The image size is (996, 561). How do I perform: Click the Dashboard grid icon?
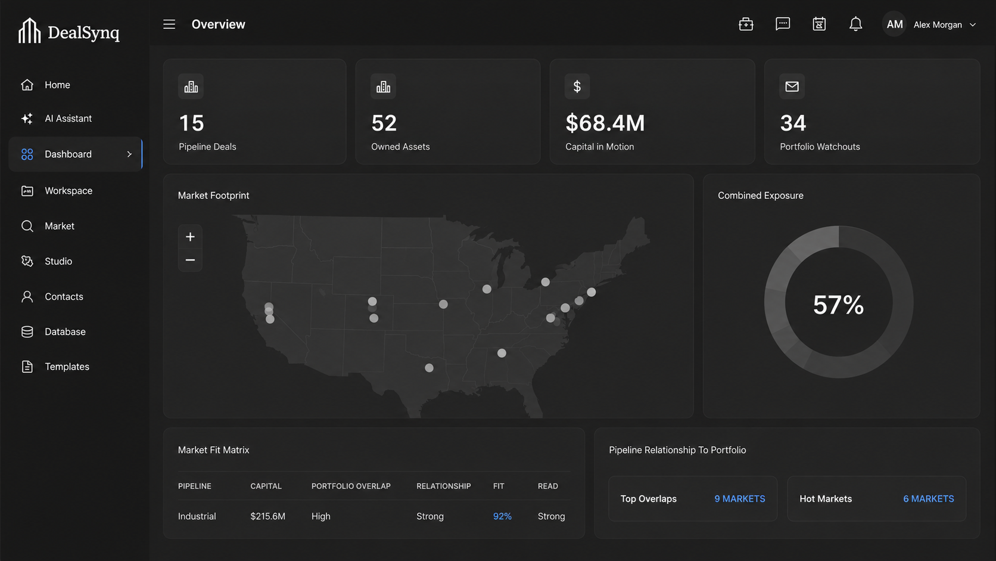coord(27,154)
